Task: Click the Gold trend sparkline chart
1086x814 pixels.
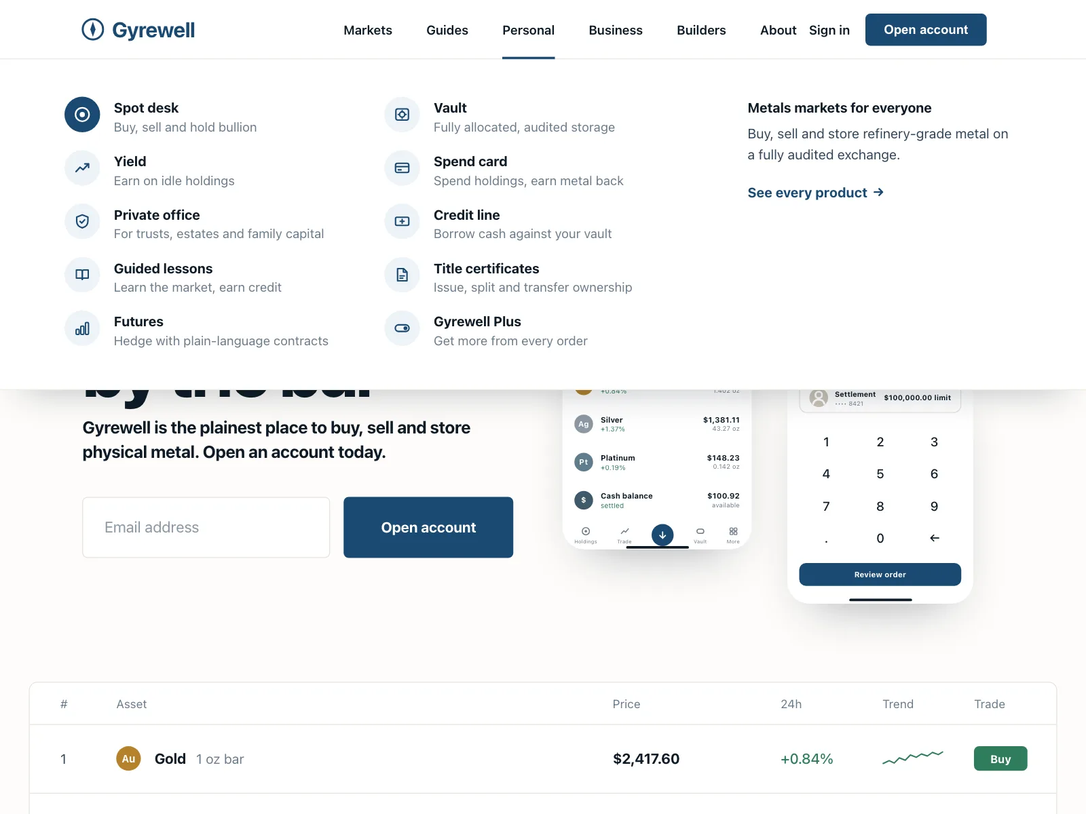Action: pyautogui.click(x=913, y=758)
